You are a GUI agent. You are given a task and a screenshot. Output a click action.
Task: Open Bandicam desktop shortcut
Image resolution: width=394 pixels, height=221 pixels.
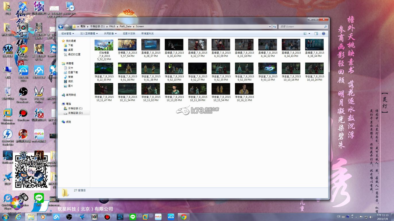(23, 115)
